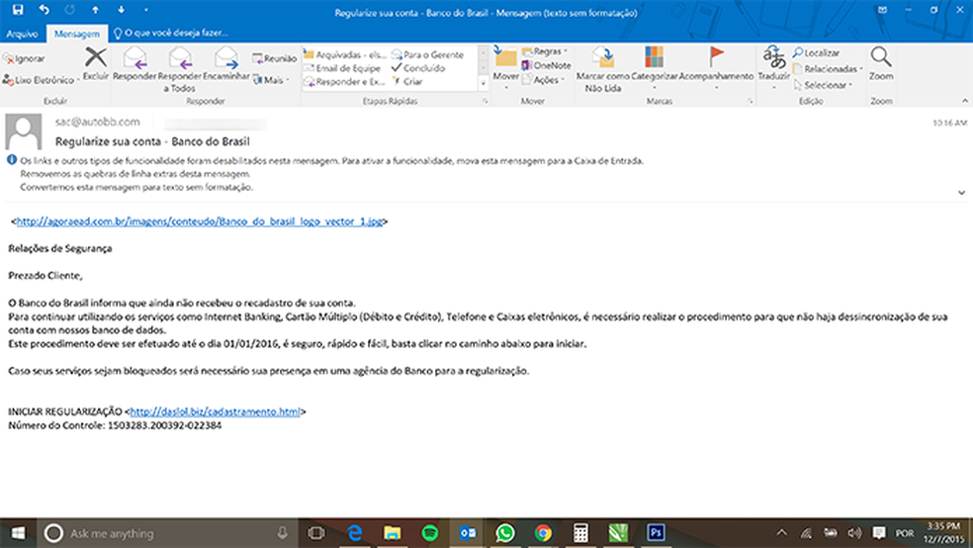
Task: Open the Action Center notifications
Action: (879, 533)
